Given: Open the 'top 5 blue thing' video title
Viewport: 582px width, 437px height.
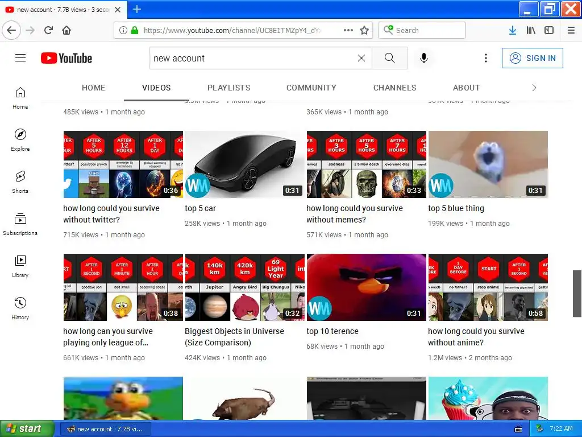Looking at the screenshot, I should coord(456,208).
